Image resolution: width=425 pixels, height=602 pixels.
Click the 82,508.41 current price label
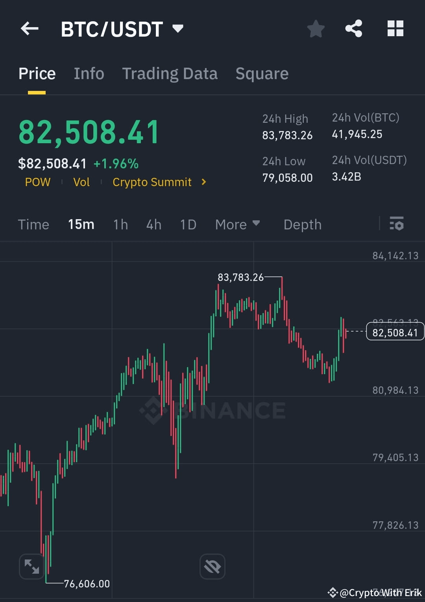pyautogui.click(x=395, y=332)
